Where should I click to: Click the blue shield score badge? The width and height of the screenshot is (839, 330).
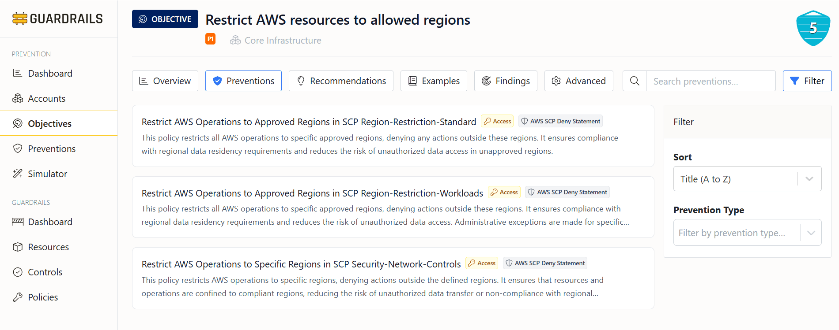coord(813,28)
